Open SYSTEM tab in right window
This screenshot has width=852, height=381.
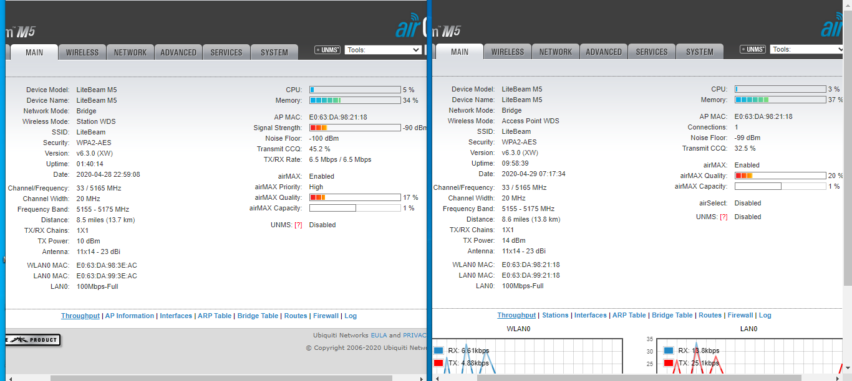[x=700, y=52]
